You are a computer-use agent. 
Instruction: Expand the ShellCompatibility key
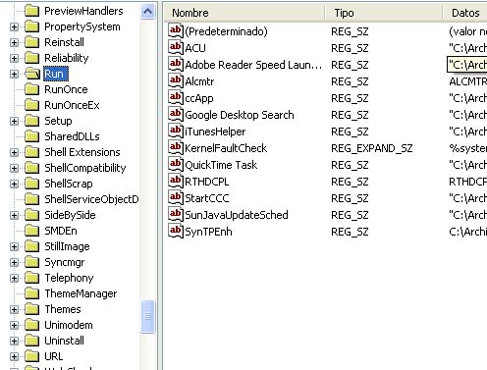tap(14, 168)
